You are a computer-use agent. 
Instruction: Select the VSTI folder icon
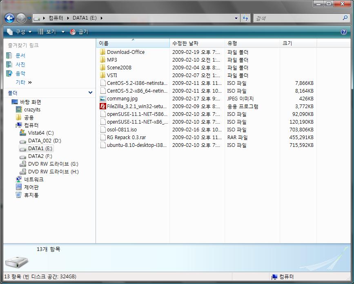103,75
